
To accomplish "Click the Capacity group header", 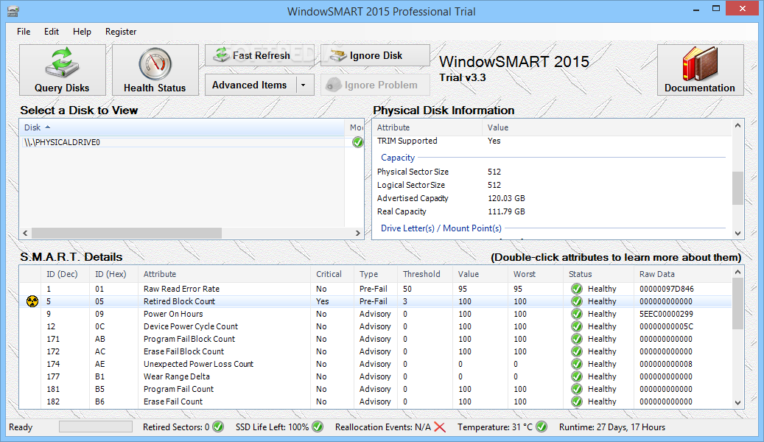I will (x=398, y=158).
